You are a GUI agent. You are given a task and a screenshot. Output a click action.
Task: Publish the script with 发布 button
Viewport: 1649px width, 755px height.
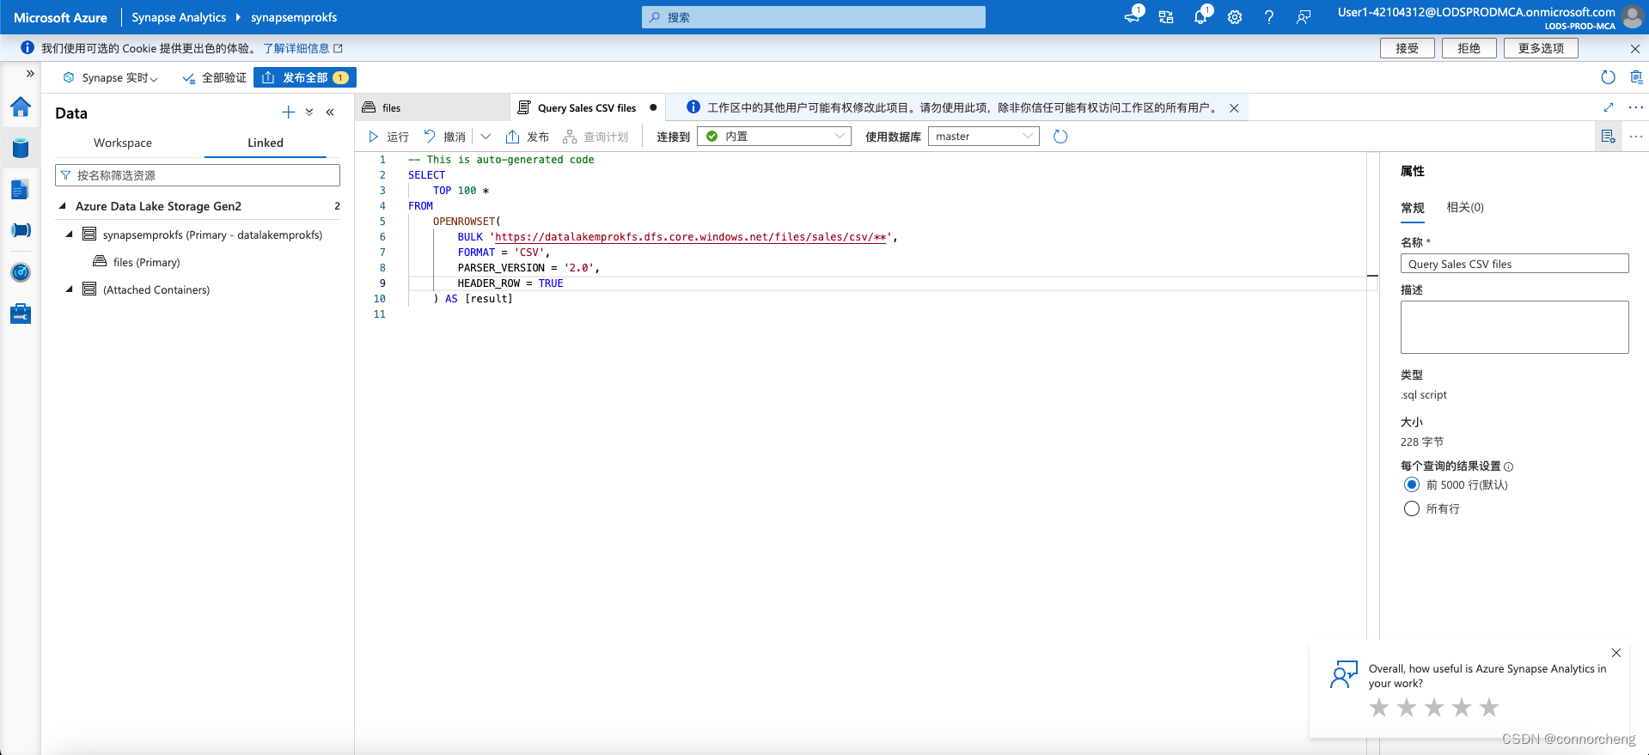pos(528,137)
